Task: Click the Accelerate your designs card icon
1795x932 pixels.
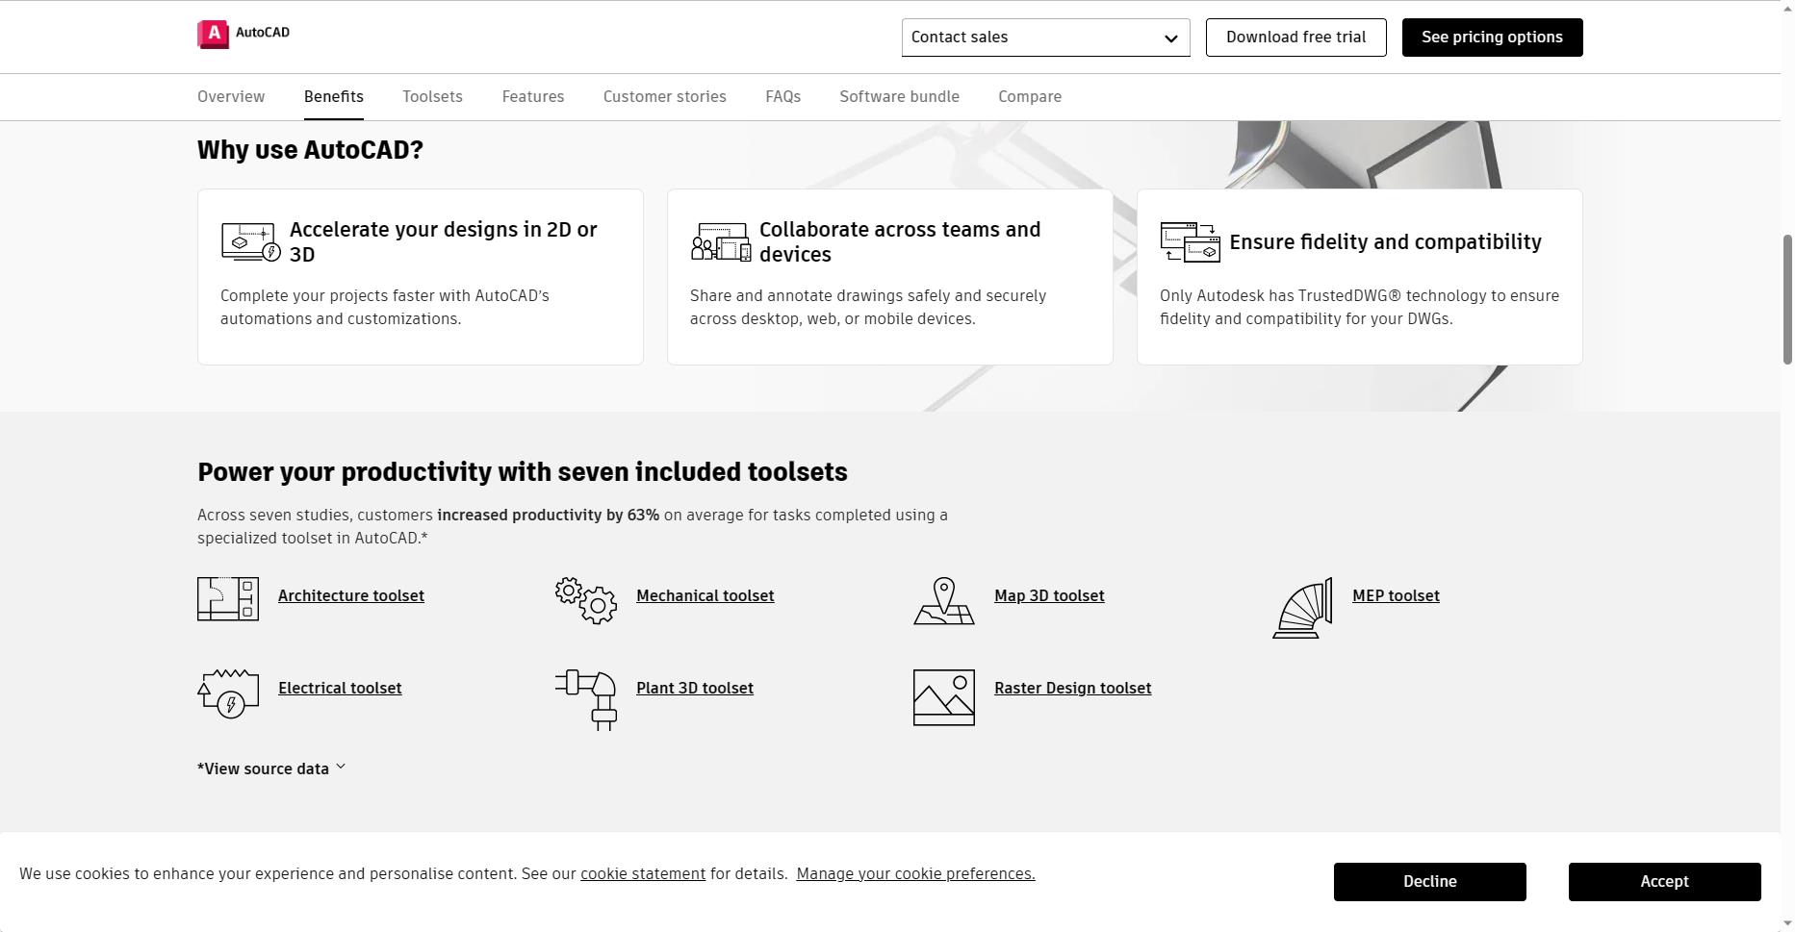Action: (x=250, y=242)
